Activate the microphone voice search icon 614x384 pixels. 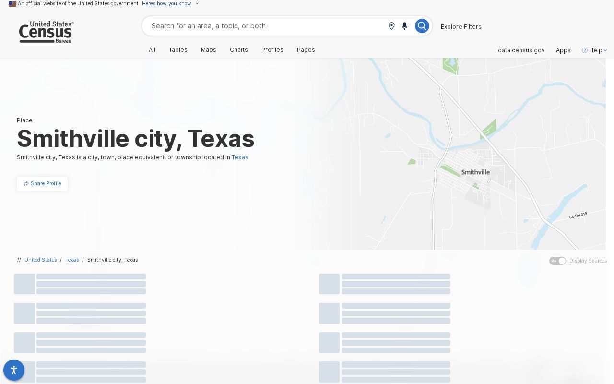[405, 26]
